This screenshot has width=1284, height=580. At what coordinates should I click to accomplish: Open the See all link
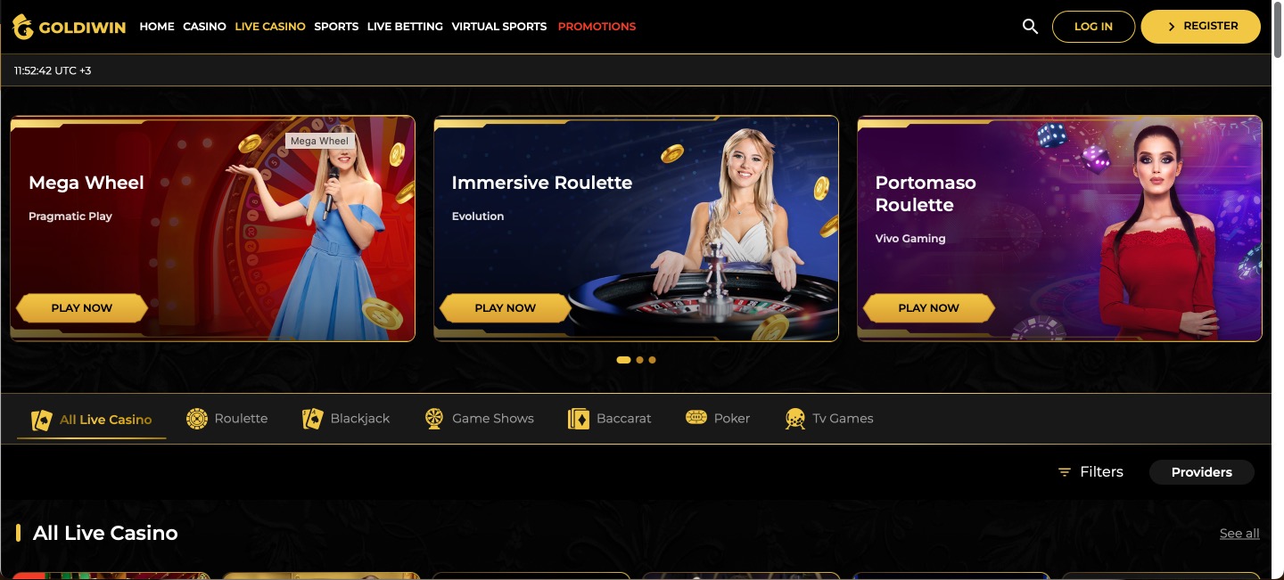tap(1239, 534)
